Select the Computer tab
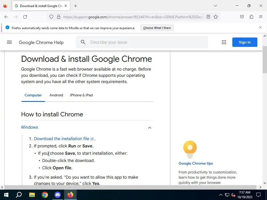 click(33, 95)
